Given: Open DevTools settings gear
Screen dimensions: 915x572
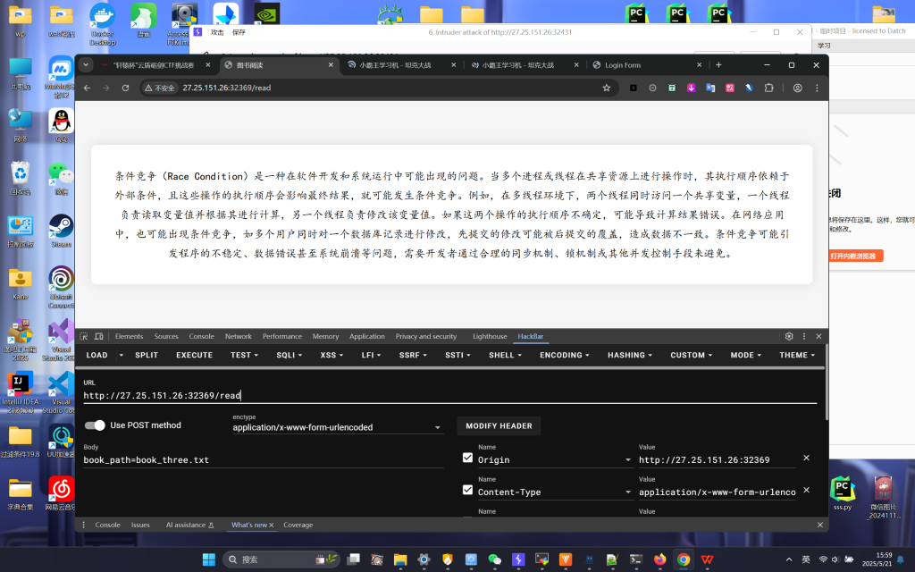Looking at the screenshot, I should pos(789,336).
